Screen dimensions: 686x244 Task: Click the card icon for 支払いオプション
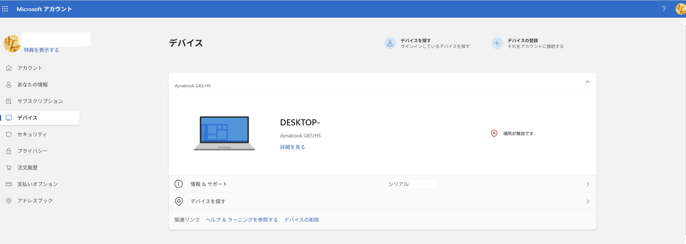9,184
